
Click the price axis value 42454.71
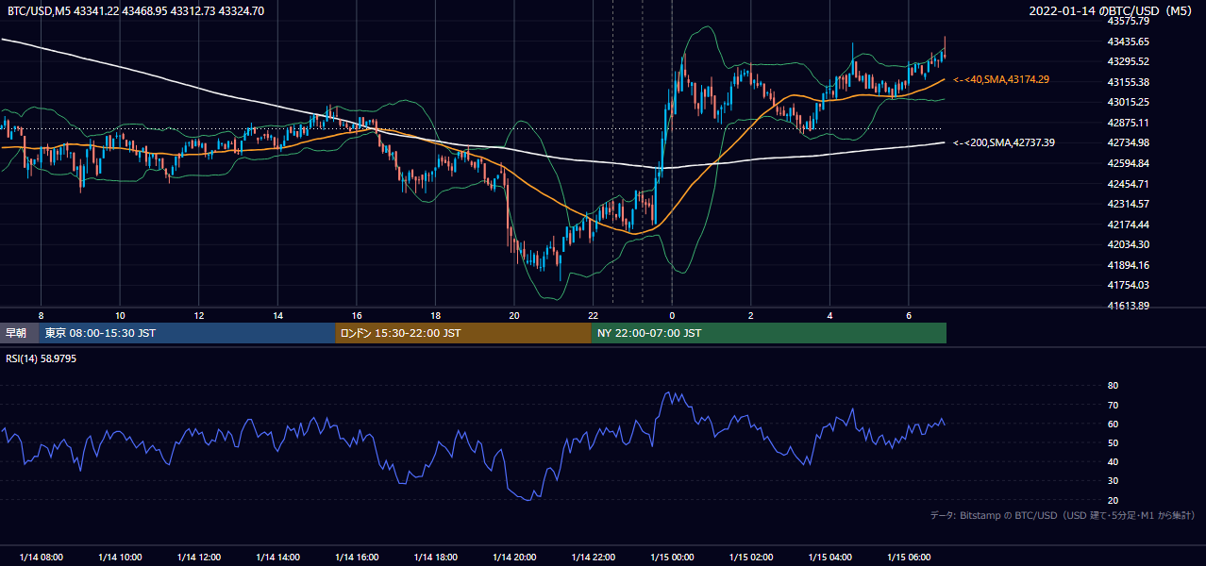(1128, 184)
